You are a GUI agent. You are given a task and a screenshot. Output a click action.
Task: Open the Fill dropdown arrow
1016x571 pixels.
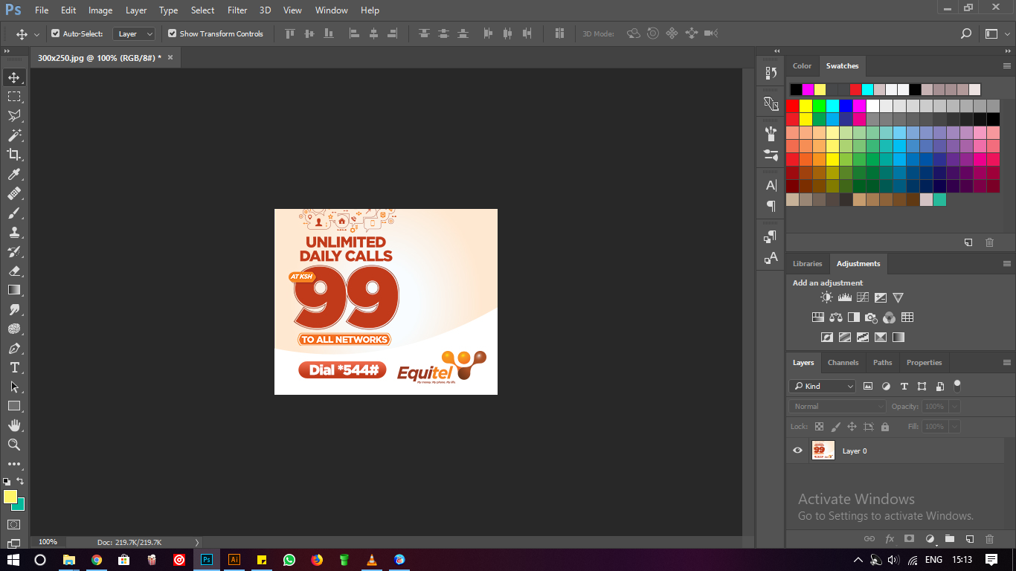[954, 427]
